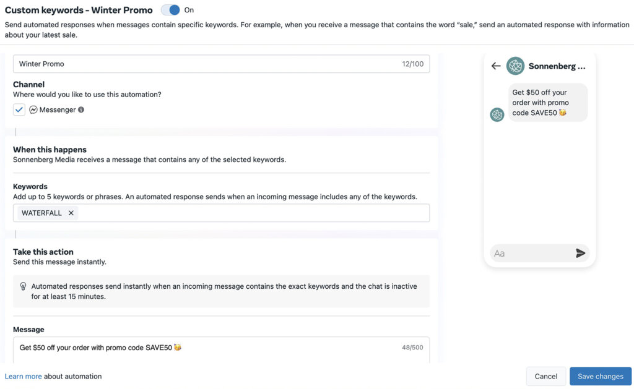Viewport: 634px width, 389px height.
Task: Remove the WATERFALL keyword with its X
Action: coord(71,213)
